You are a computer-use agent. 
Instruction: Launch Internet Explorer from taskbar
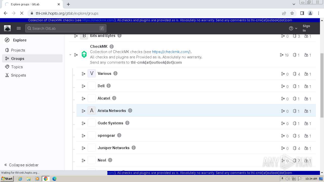click(x=20, y=178)
